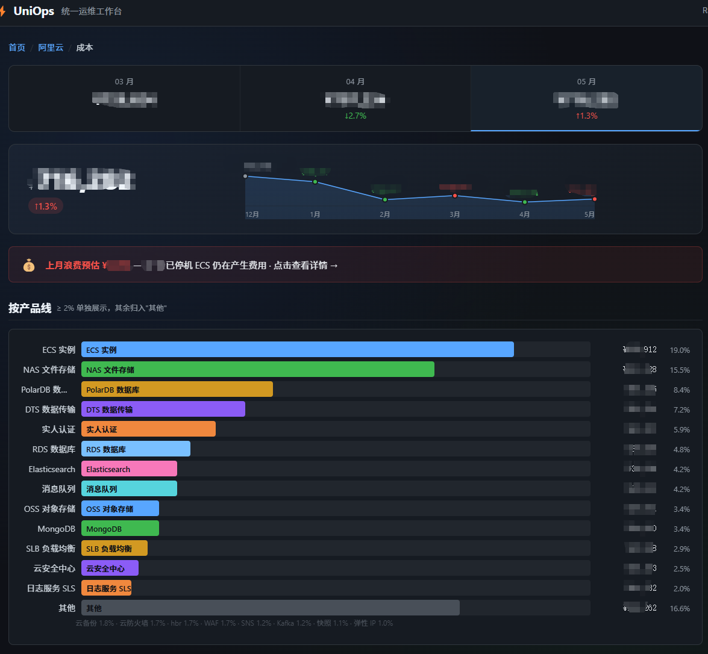This screenshot has width=708, height=654.
Task: Click the money bag icon in waste alert
Action: (x=29, y=265)
